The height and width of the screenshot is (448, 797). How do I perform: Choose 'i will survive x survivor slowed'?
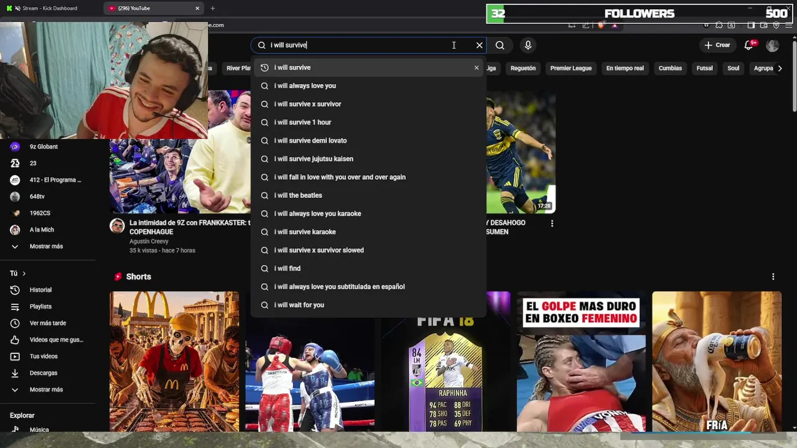tap(369, 250)
